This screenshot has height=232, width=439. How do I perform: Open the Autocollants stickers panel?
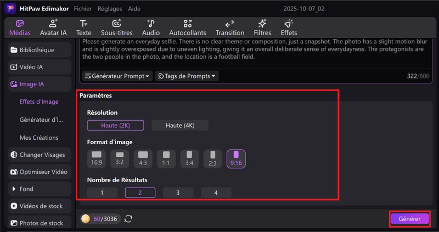[188, 27]
